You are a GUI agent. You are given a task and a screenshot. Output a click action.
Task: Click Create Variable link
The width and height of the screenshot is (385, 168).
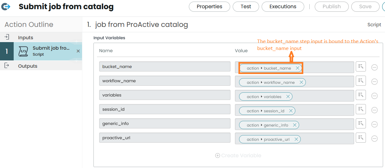tap(238, 155)
